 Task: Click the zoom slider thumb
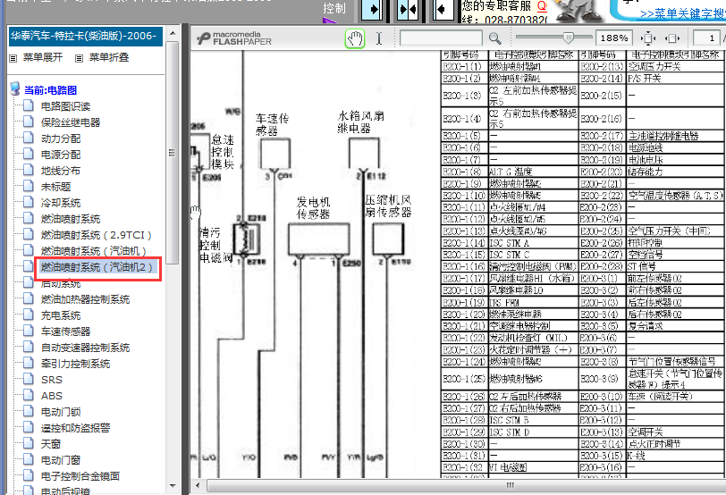pyautogui.click(x=568, y=38)
